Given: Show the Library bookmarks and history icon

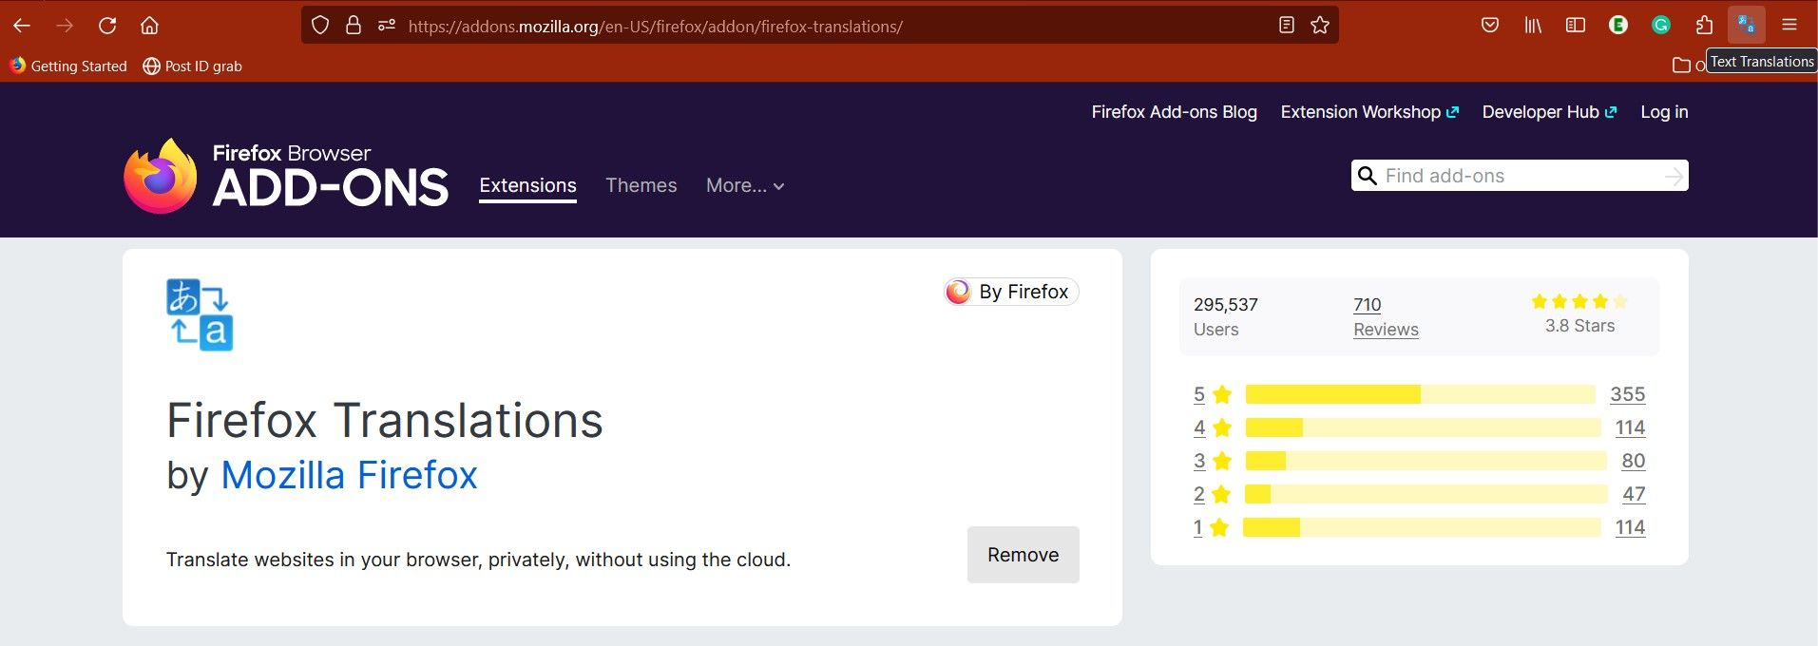Looking at the screenshot, I should [1533, 26].
